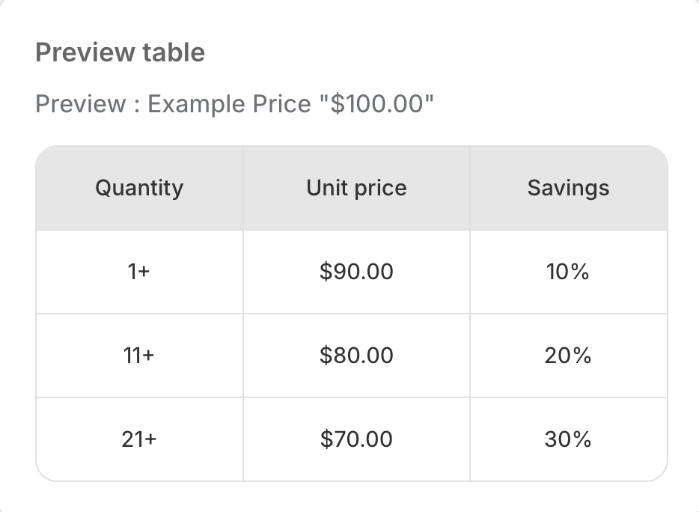Select the 1+ quantity cell
The width and height of the screenshot is (699, 512).
pos(139,272)
